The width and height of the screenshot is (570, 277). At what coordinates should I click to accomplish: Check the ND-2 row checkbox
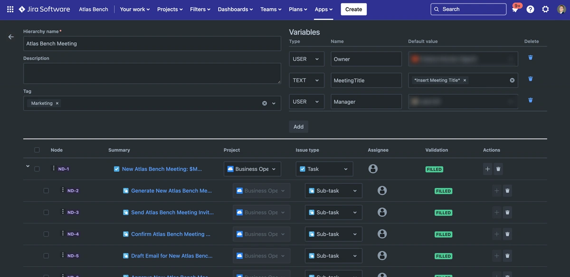[46, 191]
